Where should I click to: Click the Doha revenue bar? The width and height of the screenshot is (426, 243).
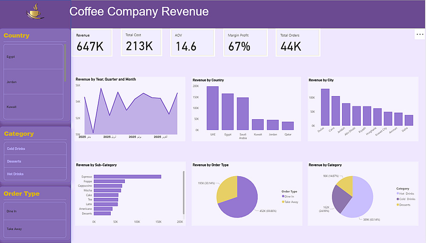(x=409, y=120)
